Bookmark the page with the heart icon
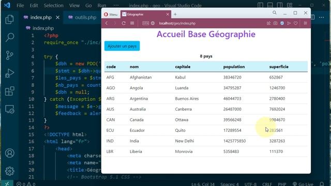Viewport: 331px width, 186px height. click(x=295, y=23)
